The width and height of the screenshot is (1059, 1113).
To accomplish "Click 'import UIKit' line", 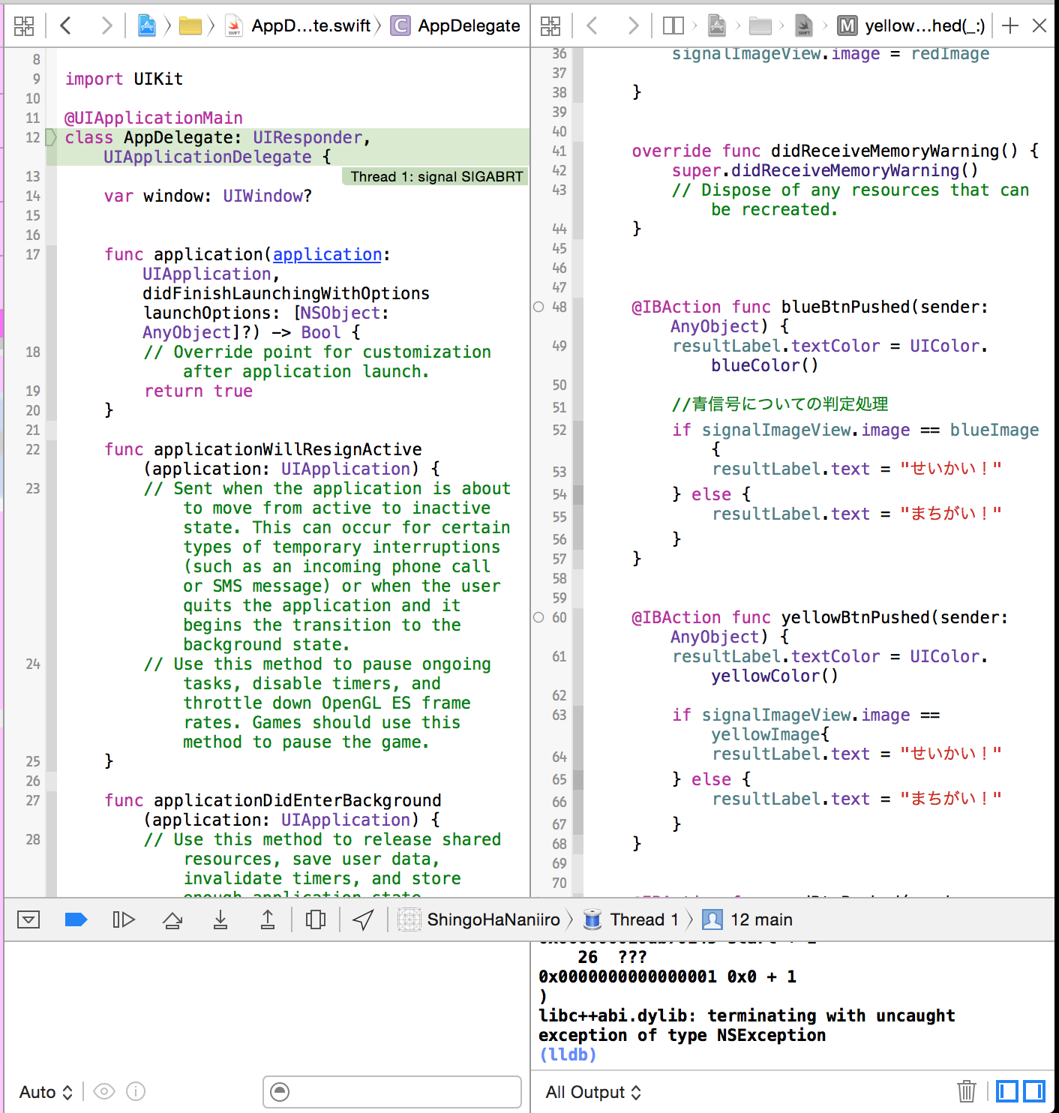I will pos(124,79).
